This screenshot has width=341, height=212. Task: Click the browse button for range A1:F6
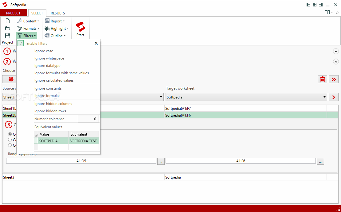click(320, 161)
